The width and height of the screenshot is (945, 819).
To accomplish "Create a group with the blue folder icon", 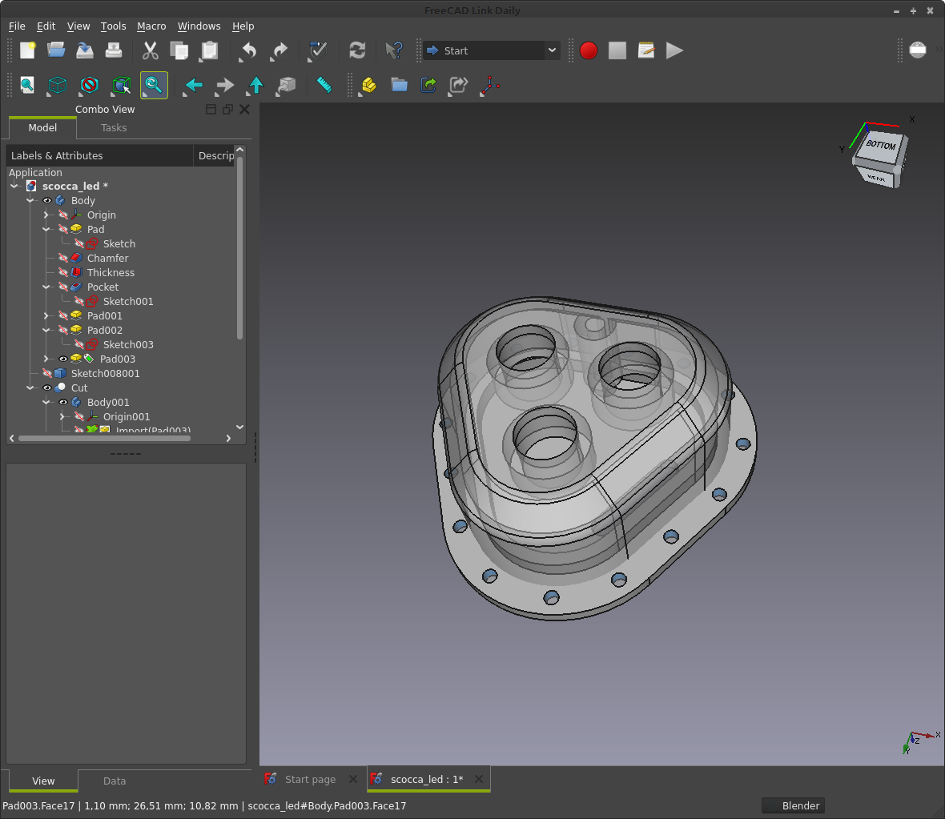I will point(399,86).
